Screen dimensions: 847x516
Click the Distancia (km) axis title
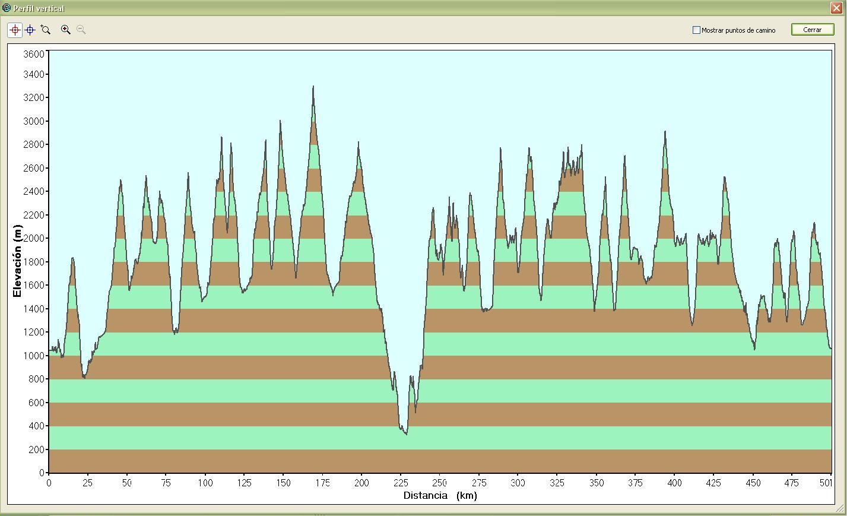[440, 495]
